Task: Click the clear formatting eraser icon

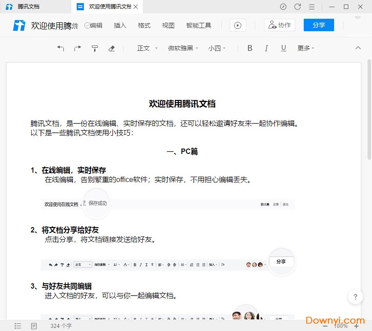Action: [112, 48]
